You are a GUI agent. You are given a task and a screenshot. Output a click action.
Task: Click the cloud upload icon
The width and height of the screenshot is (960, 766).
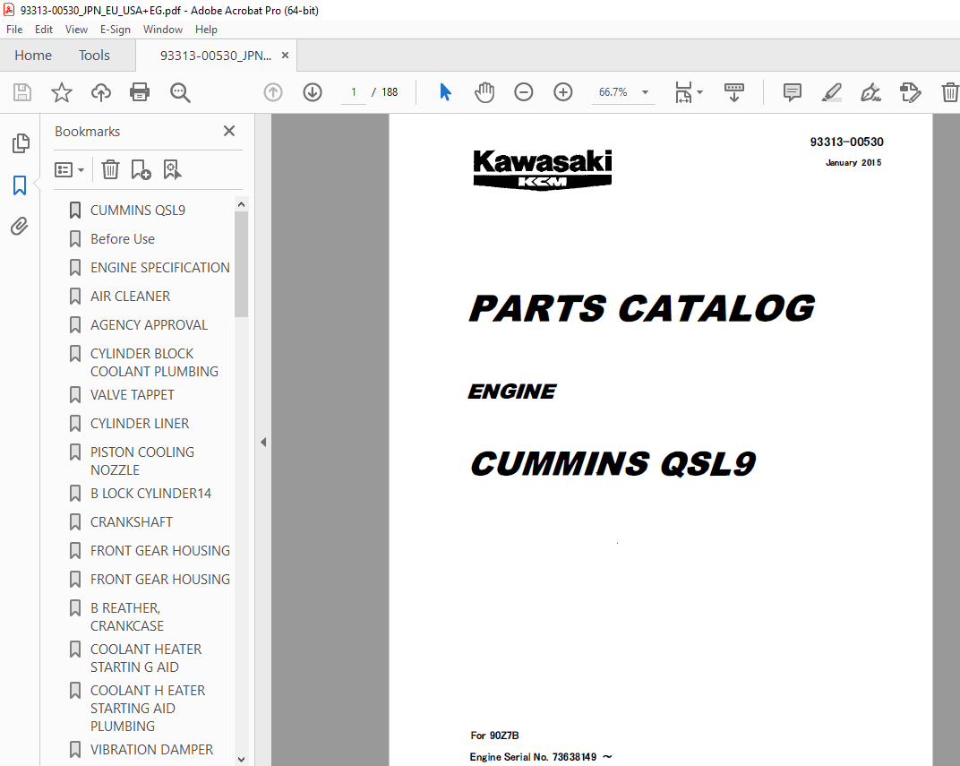point(101,92)
